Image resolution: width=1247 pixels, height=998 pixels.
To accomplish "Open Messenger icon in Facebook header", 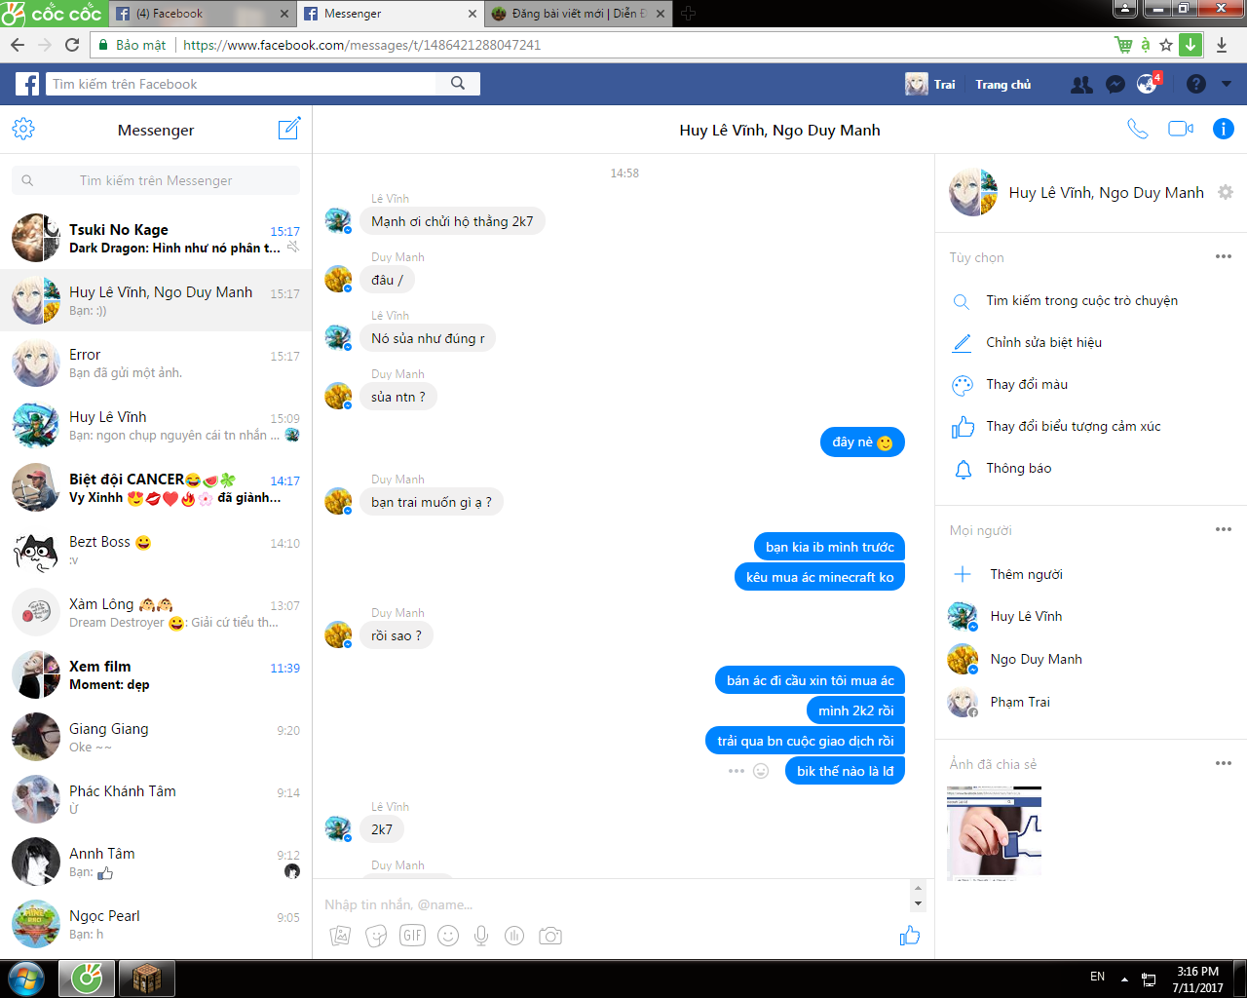I will click(1115, 85).
